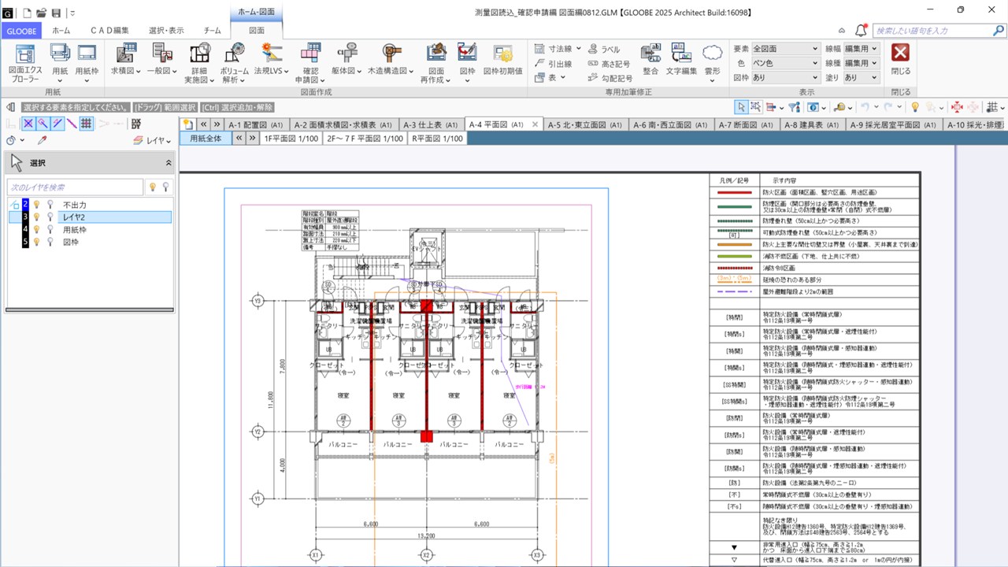Open the 要素 全図面 dropdown
1008x567 pixels.
(x=785, y=49)
